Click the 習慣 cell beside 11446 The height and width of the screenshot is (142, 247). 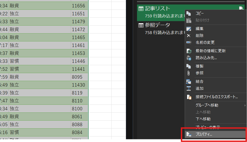(x=40, y=61)
